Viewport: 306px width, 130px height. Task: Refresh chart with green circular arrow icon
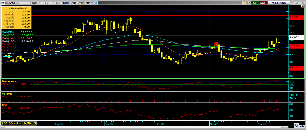249,3
